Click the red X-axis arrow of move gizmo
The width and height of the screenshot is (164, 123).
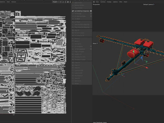147,68
